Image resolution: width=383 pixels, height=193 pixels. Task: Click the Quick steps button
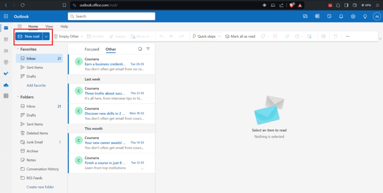[x=204, y=37]
